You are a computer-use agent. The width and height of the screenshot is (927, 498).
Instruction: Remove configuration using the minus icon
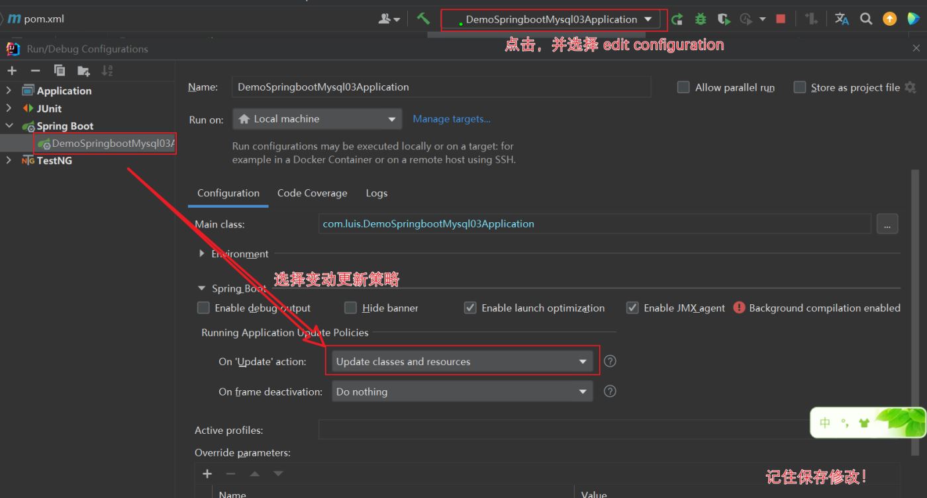pos(36,70)
